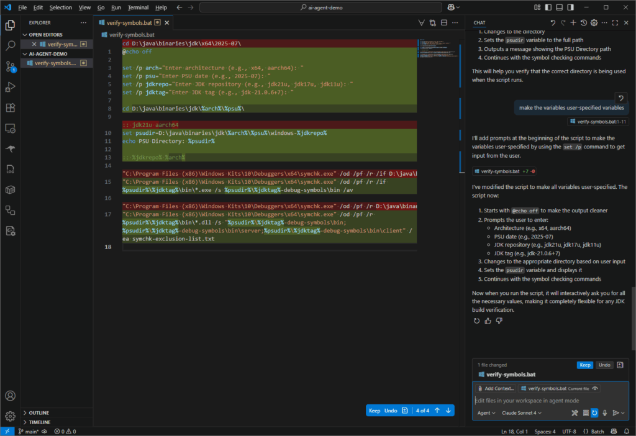Click Keep button in chat file-changed panel
636x436 pixels.
pos(584,365)
